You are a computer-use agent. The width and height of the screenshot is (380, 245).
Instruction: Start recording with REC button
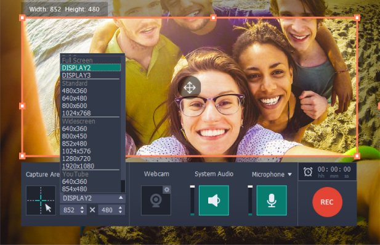(x=327, y=202)
